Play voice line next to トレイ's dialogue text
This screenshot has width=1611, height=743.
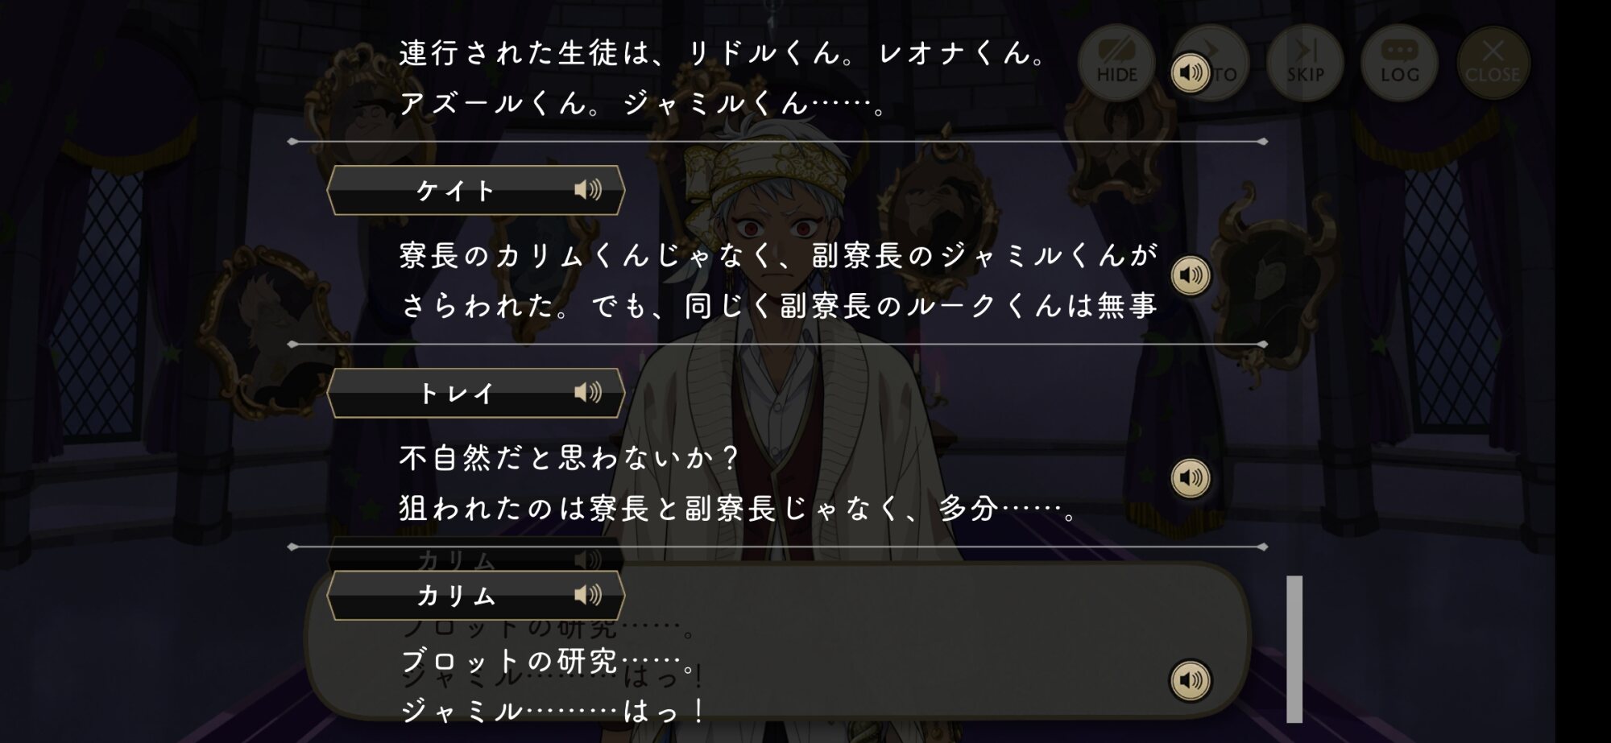pyautogui.click(x=1191, y=478)
